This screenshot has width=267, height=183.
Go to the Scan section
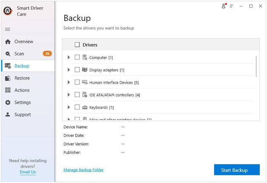click(x=28, y=54)
